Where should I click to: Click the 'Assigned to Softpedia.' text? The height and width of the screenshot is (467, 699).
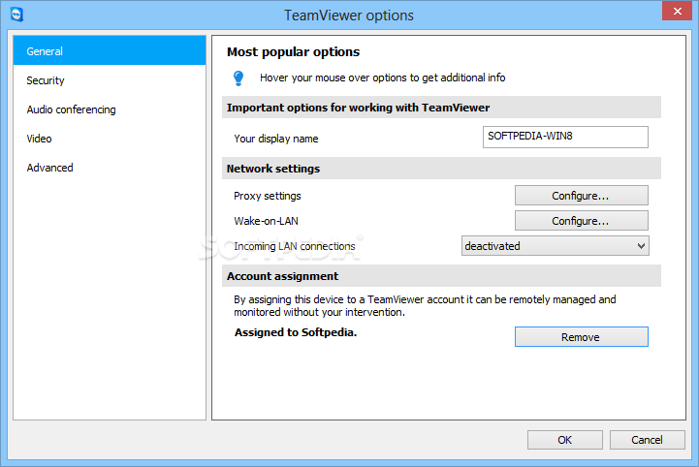[x=296, y=332]
